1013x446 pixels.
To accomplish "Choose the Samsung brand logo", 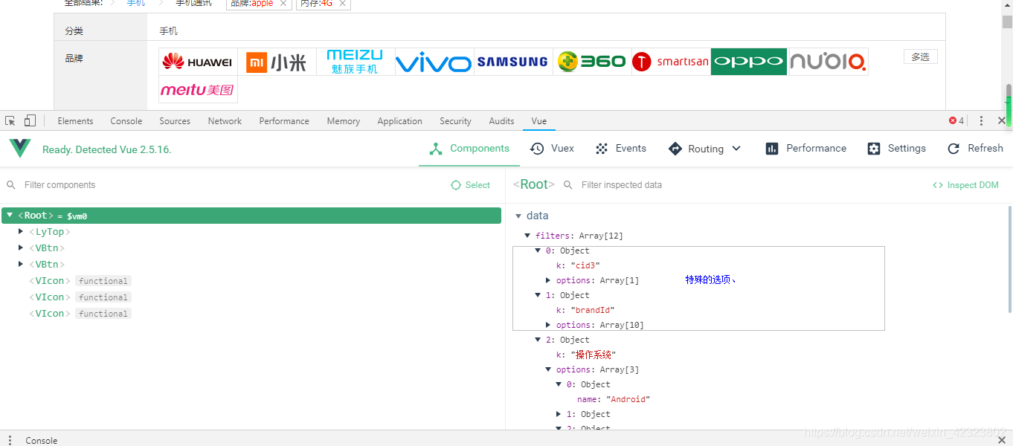I will (513, 62).
